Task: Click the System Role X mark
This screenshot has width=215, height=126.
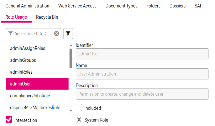Action: (79, 120)
